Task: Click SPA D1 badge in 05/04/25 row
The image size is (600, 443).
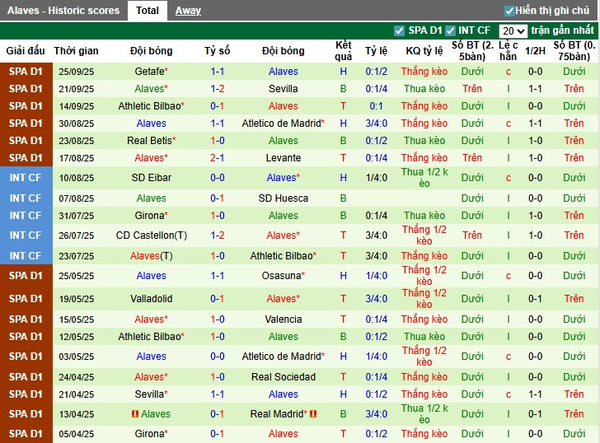Action: (26, 434)
